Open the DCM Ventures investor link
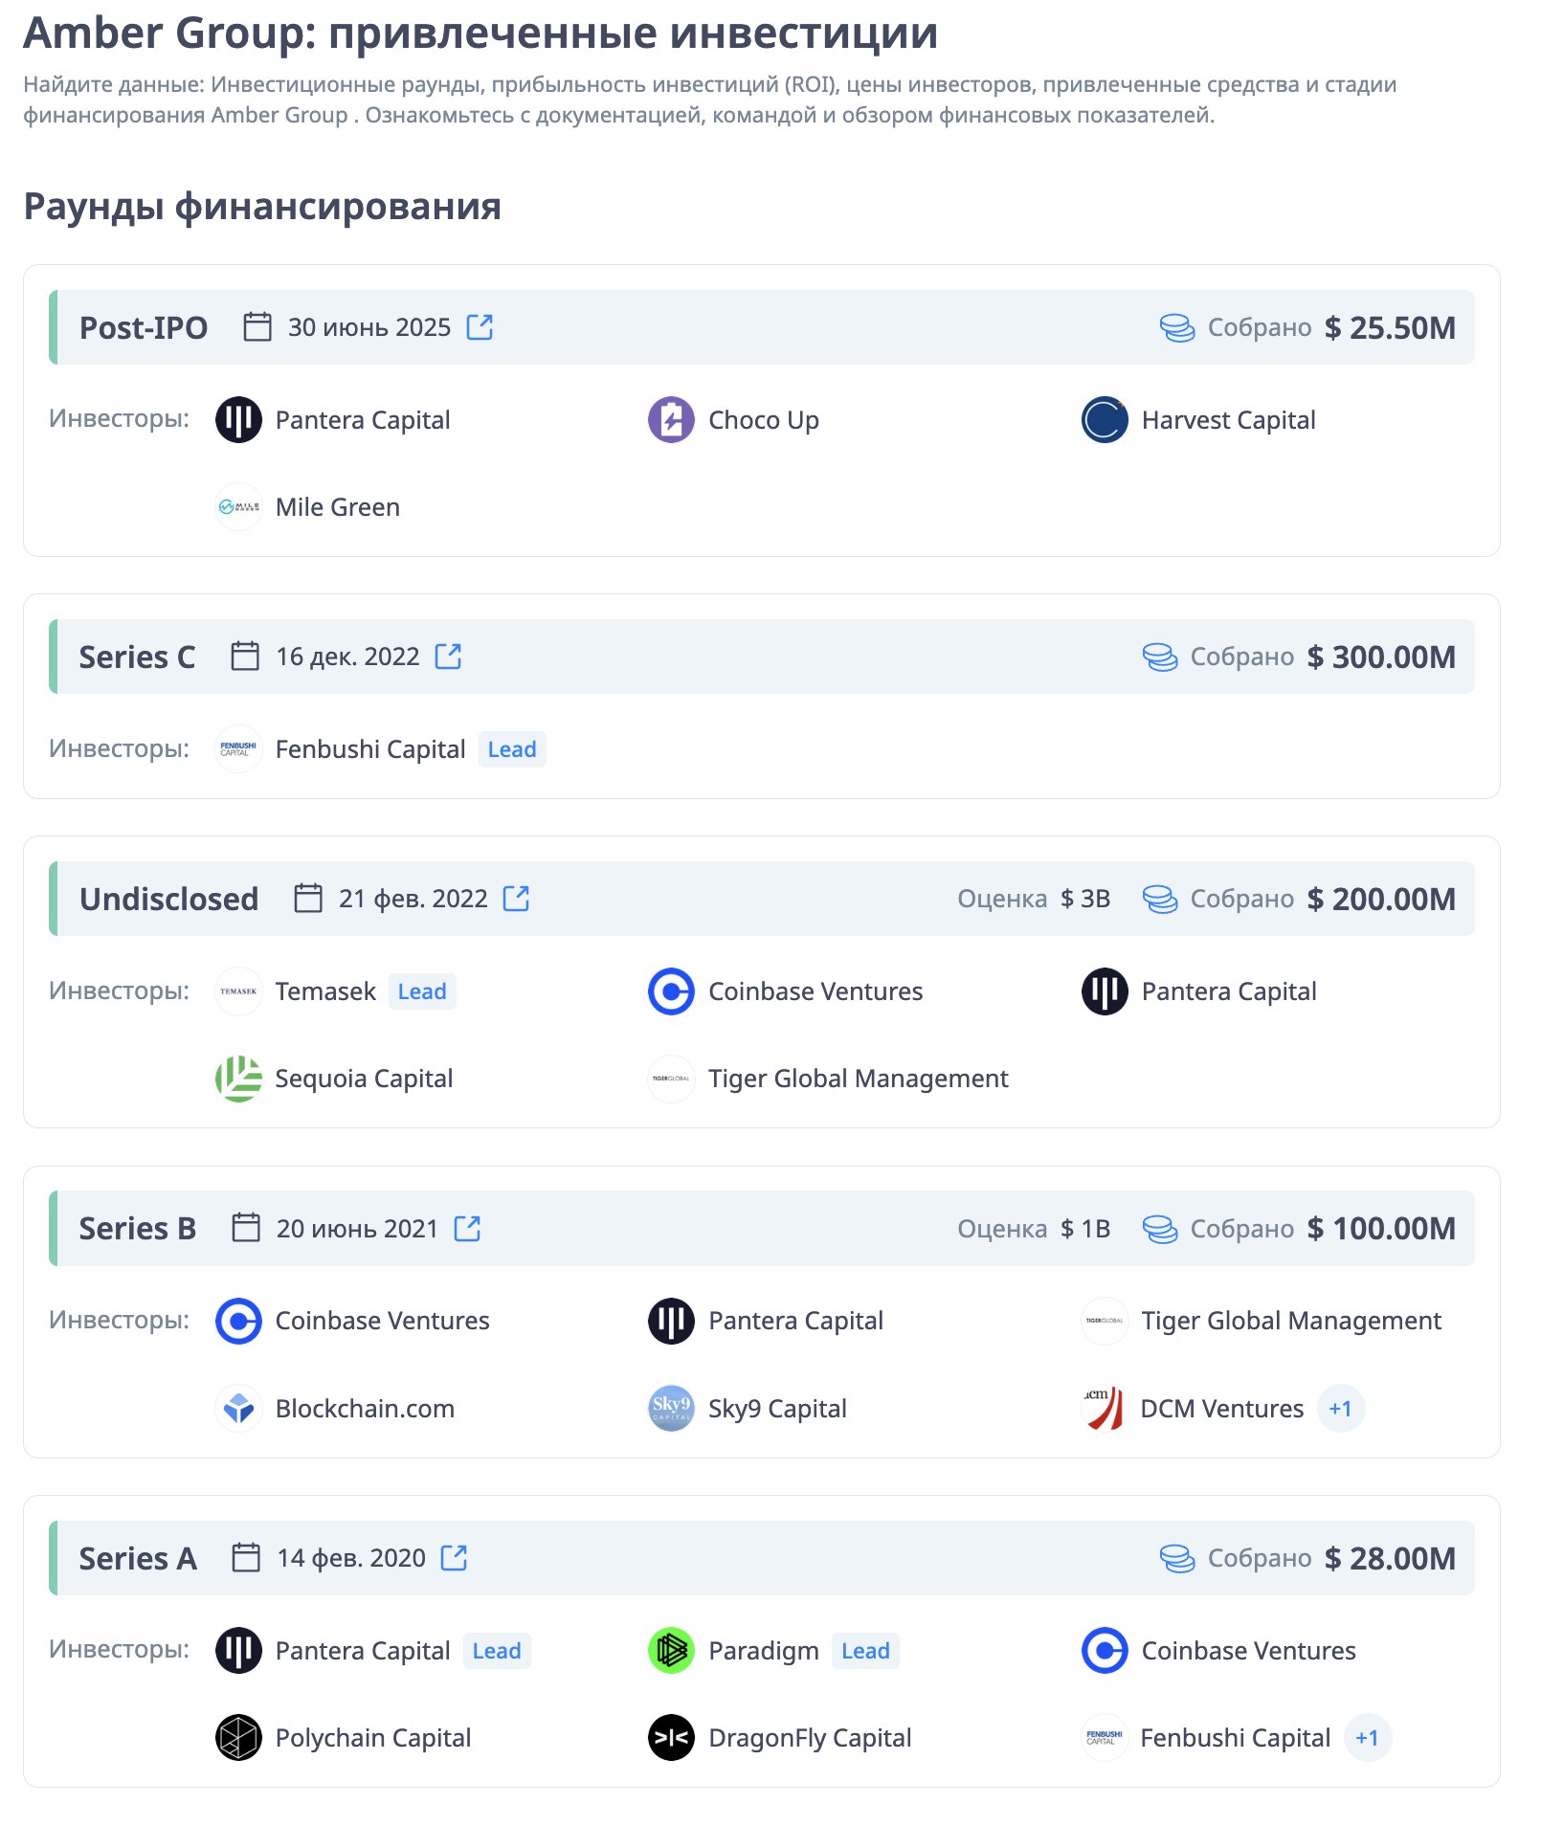The width and height of the screenshot is (1541, 1826). pyautogui.click(x=1222, y=1409)
